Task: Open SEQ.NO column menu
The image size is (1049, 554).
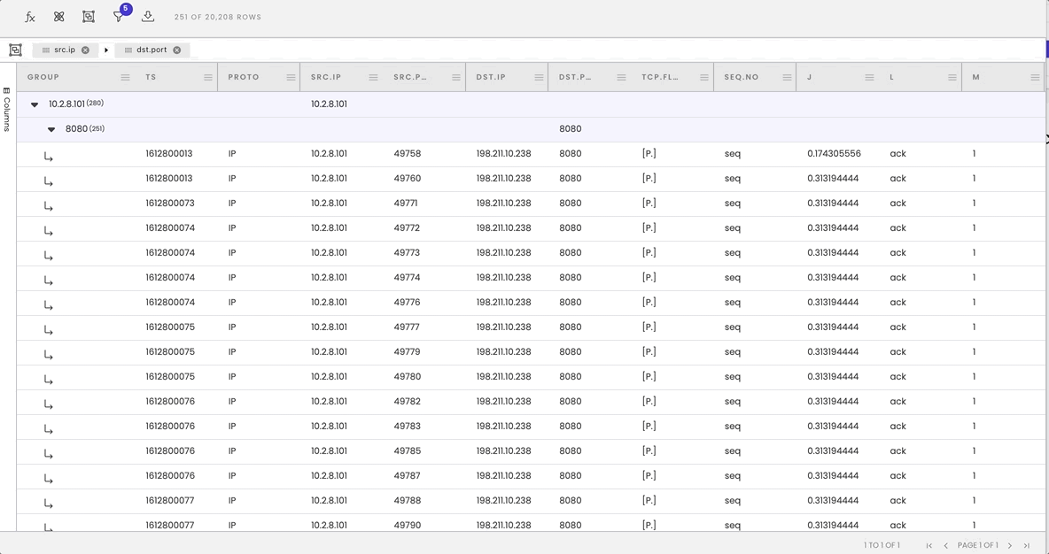Action: tap(787, 78)
